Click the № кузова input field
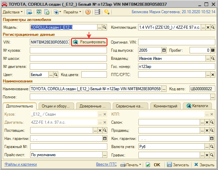The width and height of the screenshot is (218, 170). (68, 50)
